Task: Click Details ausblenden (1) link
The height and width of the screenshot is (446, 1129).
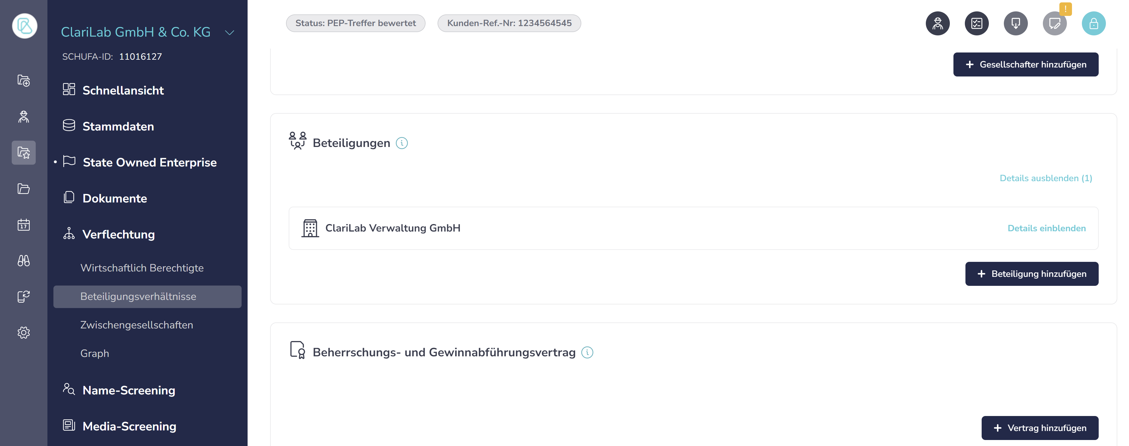Action: point(1046,178)
